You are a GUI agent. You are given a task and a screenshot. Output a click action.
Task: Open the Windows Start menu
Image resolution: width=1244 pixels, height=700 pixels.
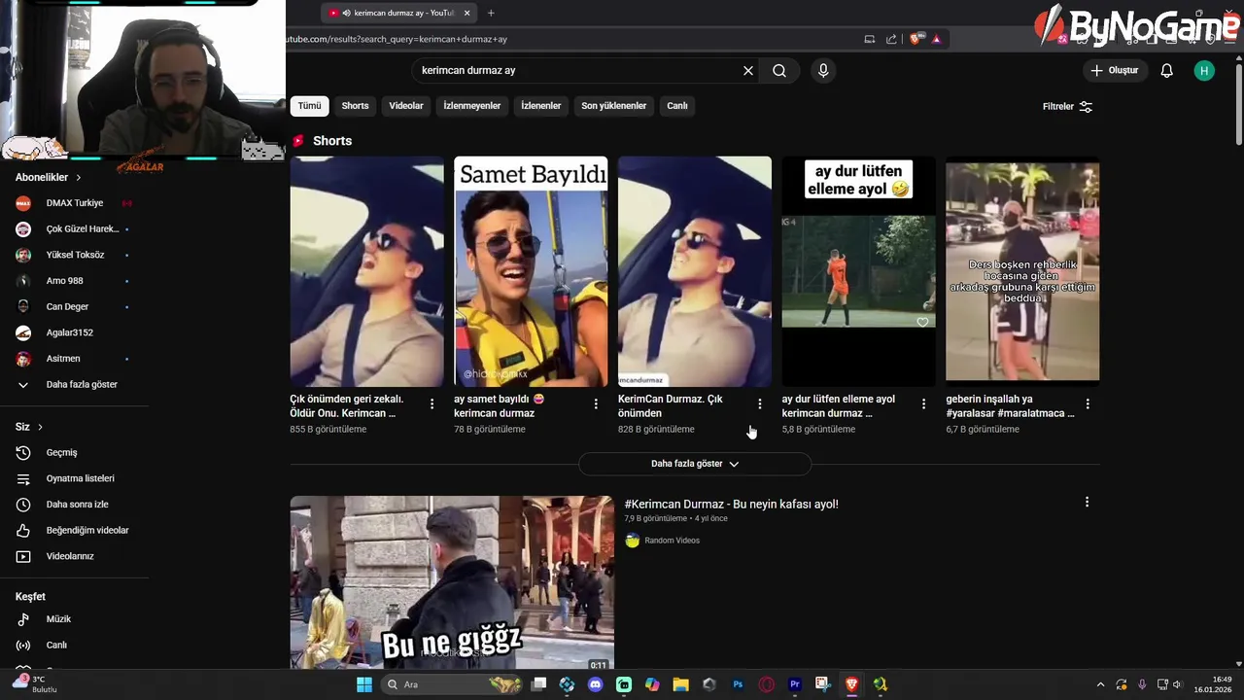(364, 684)
